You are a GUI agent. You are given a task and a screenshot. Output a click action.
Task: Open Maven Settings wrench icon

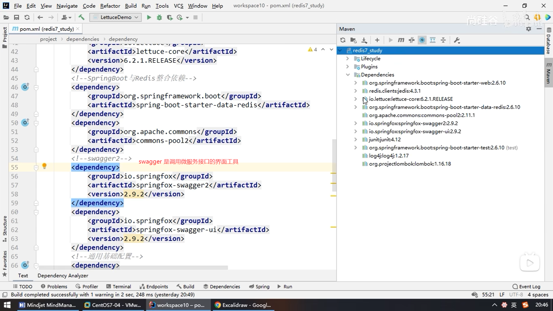point(457,40)
